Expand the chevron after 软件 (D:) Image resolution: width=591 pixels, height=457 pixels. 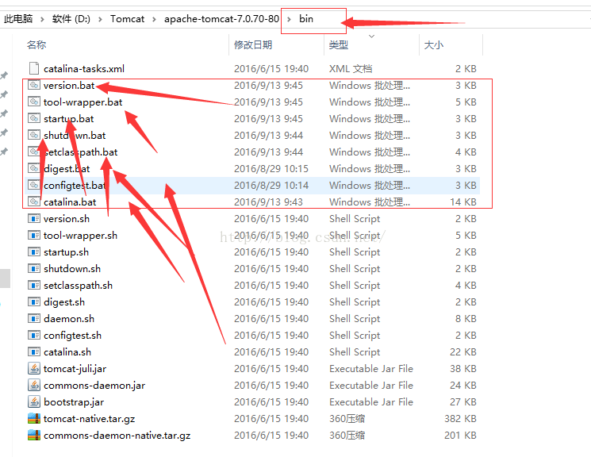click(100, 19)
